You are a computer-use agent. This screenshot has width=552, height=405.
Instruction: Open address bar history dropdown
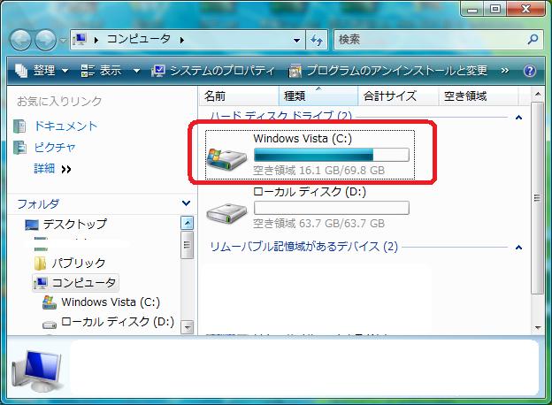[296, 40]
